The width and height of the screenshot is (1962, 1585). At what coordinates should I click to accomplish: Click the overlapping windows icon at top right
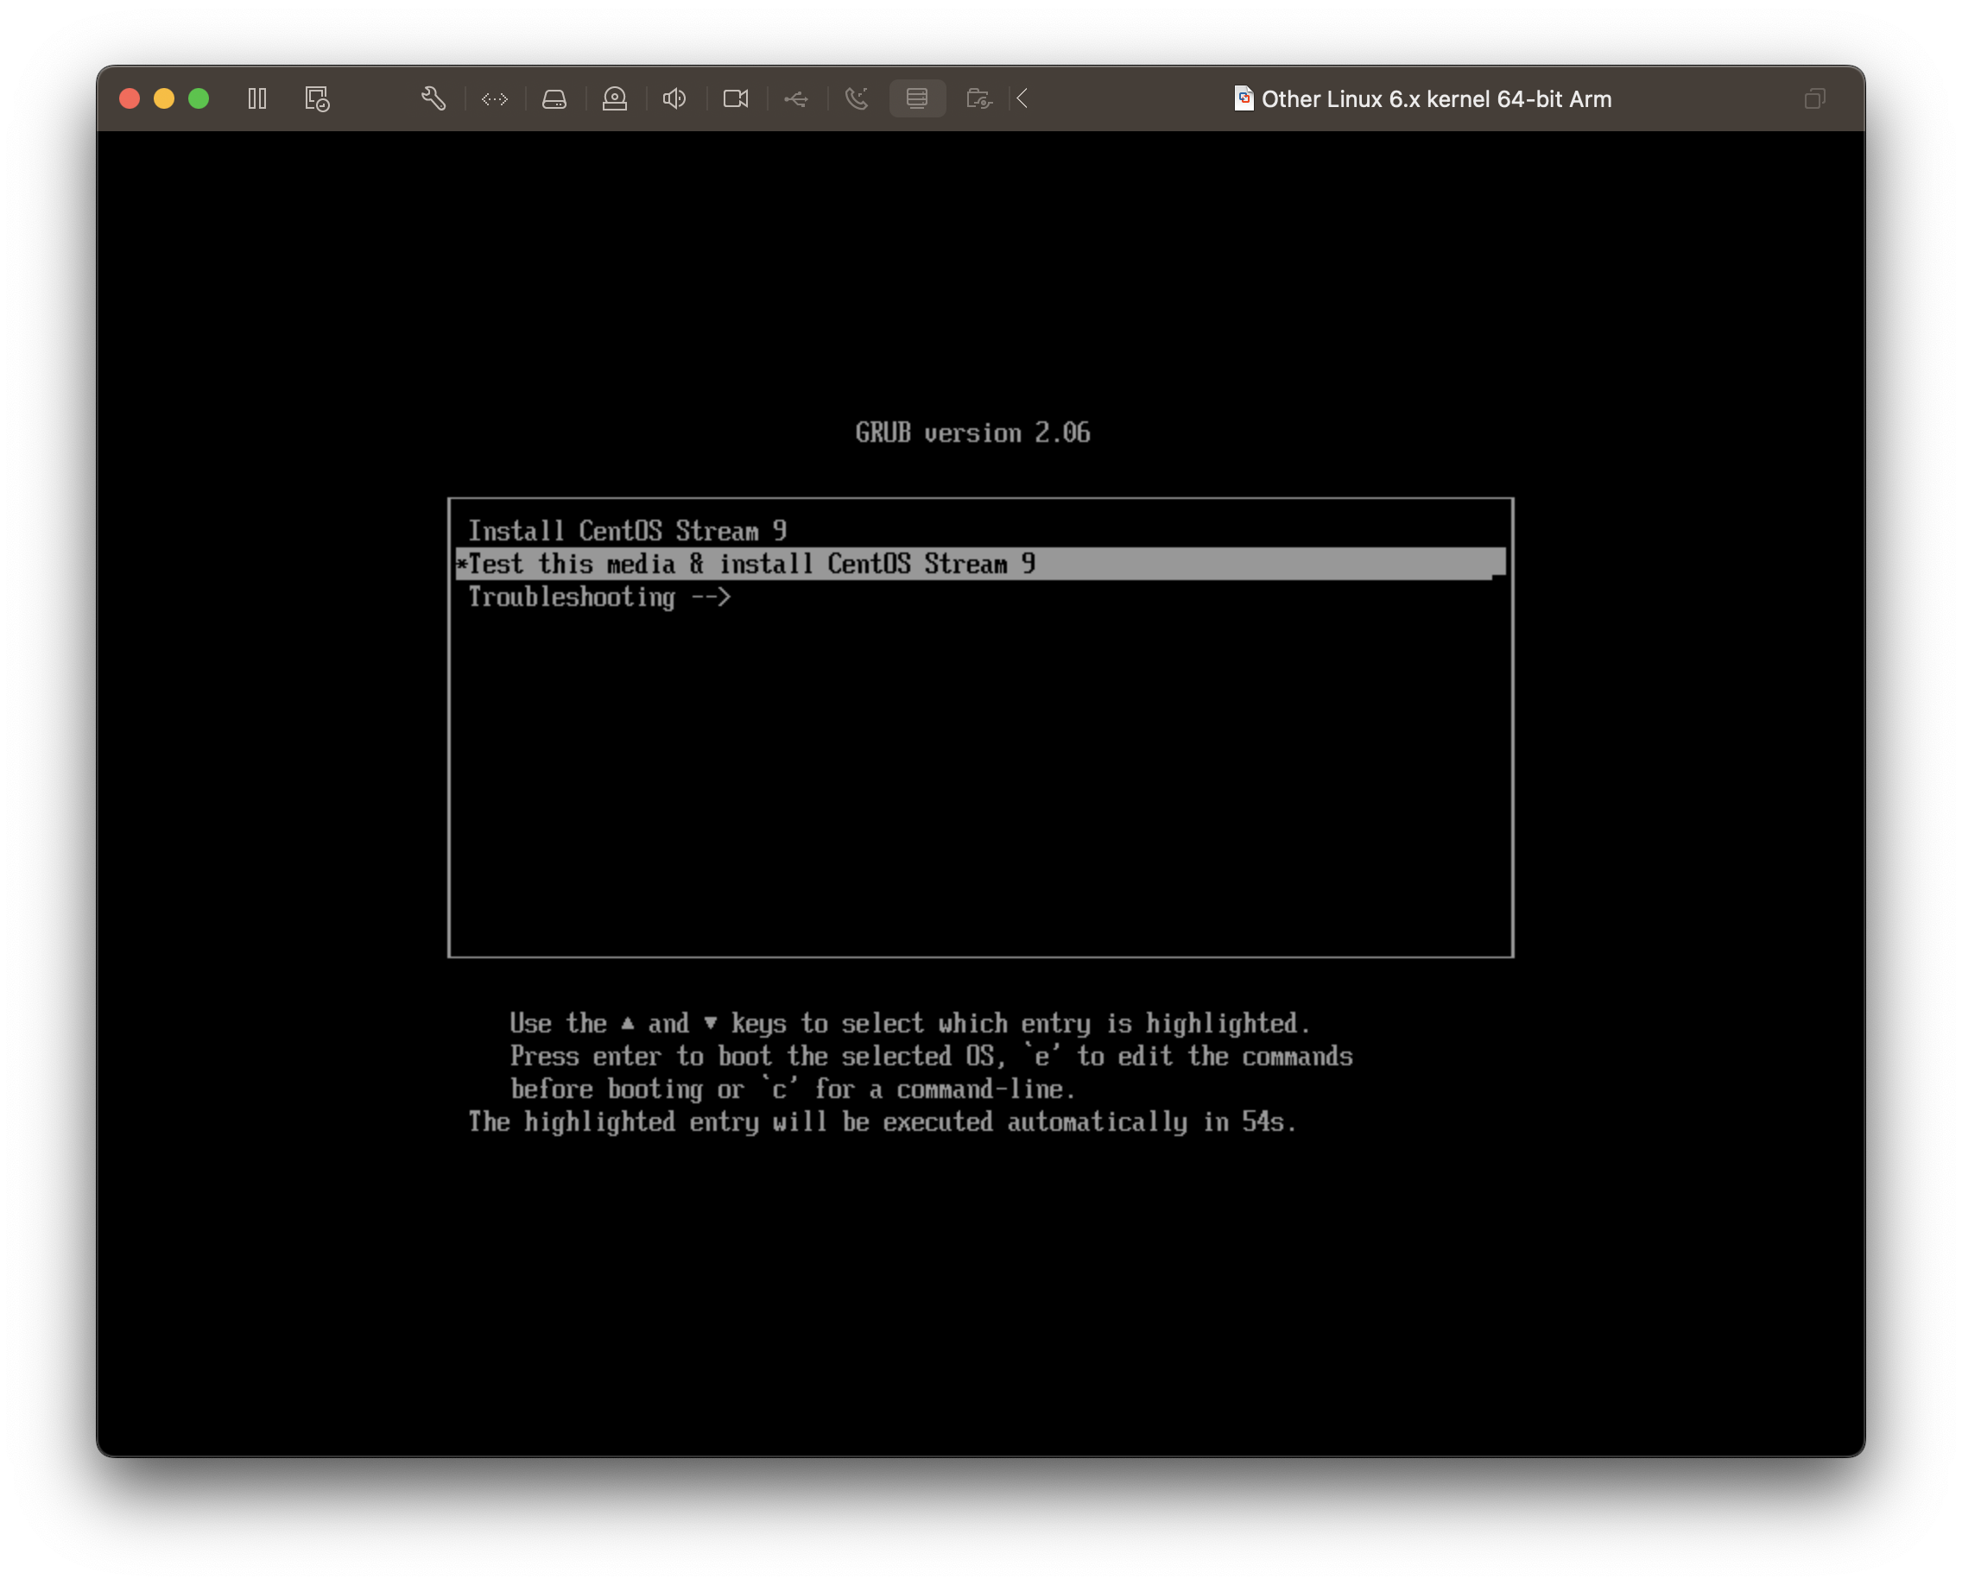click(1814, 98)
